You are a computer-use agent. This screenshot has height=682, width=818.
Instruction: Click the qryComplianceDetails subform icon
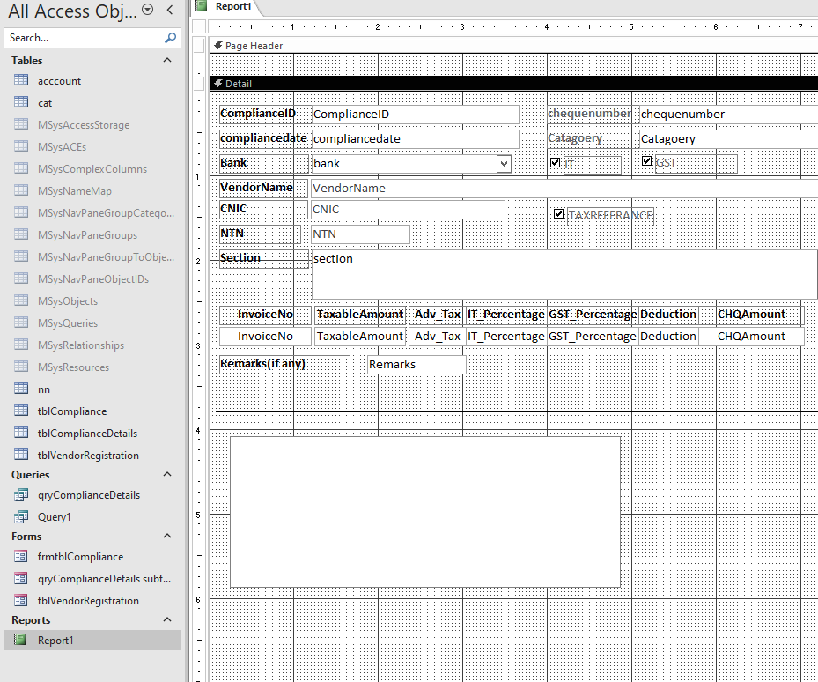tap(21, 578)
